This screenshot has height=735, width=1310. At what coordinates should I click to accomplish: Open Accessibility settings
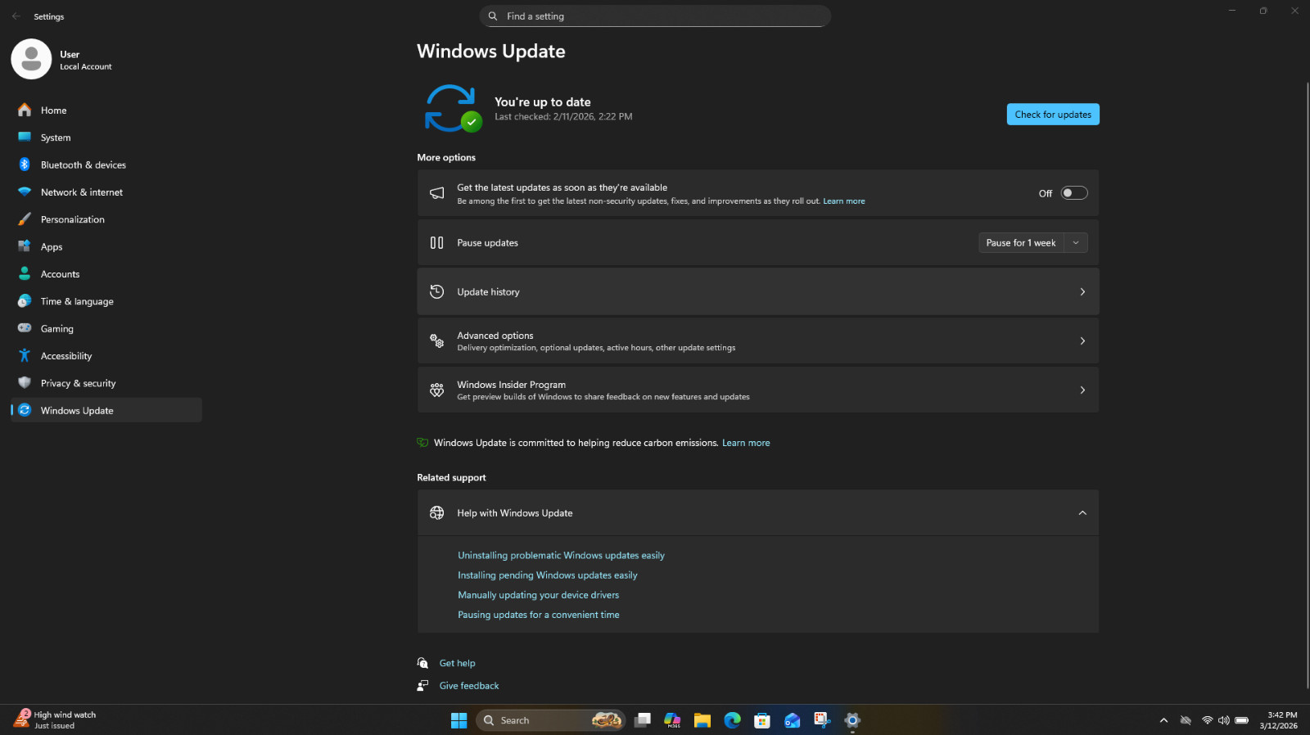106,356
